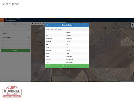The image size is (134, 100).
Task: Click the Nitelik value Tarla
Action: (68, 53)
